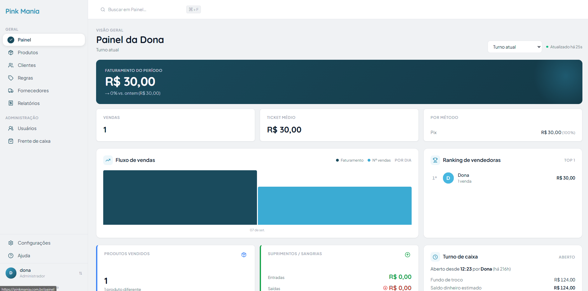
Task: Click the search magnifier icon
Action: 103,10
